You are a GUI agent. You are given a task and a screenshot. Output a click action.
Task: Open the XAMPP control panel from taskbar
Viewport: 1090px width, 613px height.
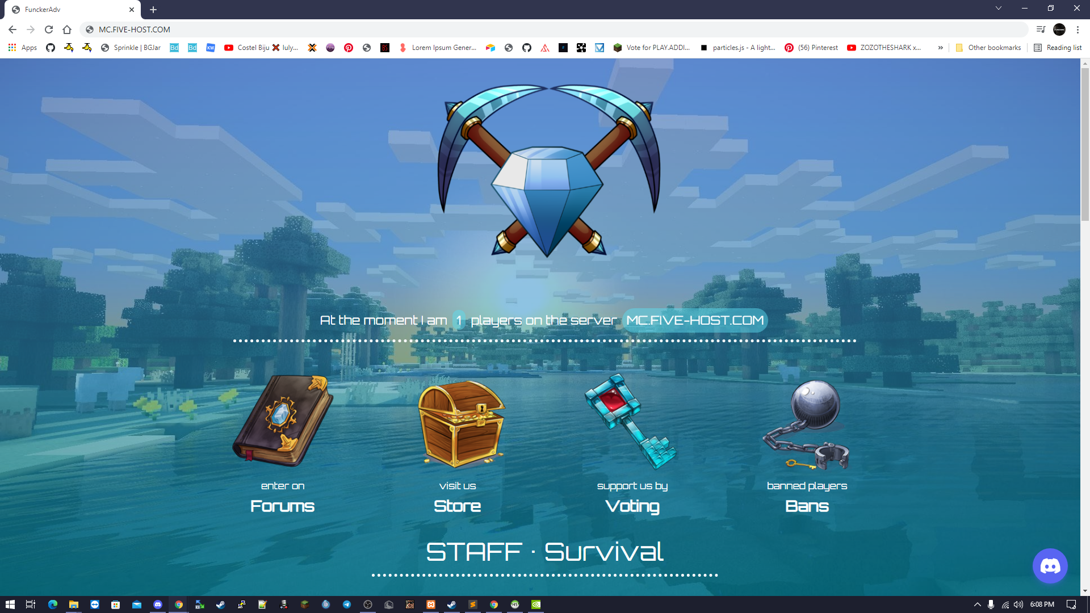click(x=431, y=604)
